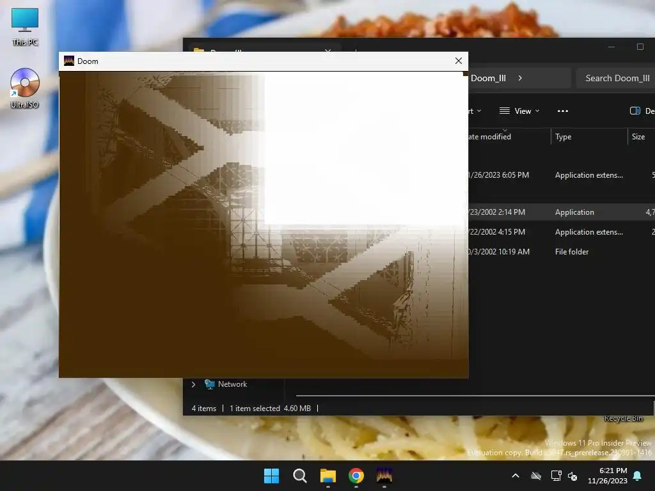Select Network in navigation pane
The image size is (655, 491).
(232, 384)
